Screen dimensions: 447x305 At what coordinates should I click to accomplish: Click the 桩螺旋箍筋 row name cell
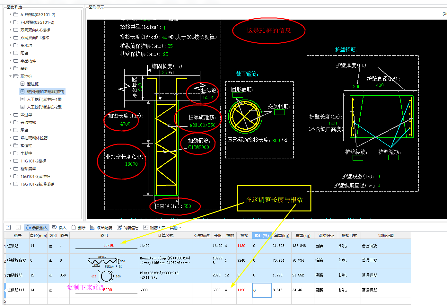18,261
